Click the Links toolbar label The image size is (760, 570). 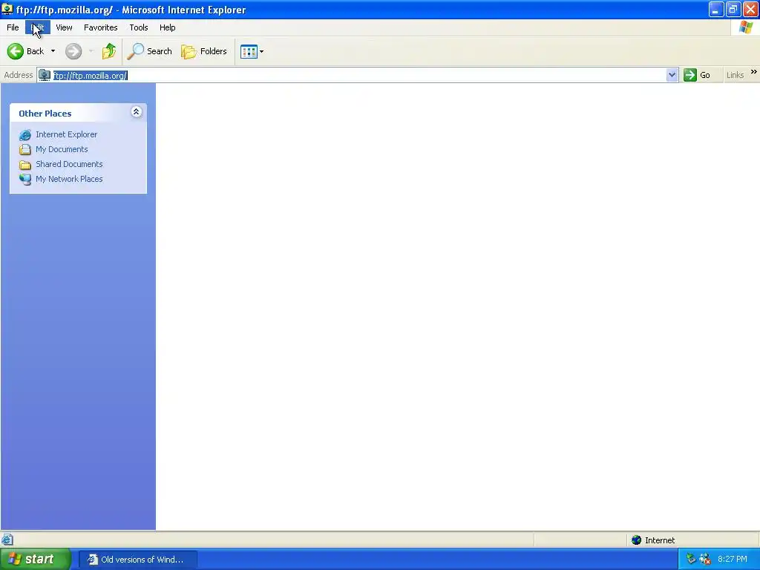[735, 75]
